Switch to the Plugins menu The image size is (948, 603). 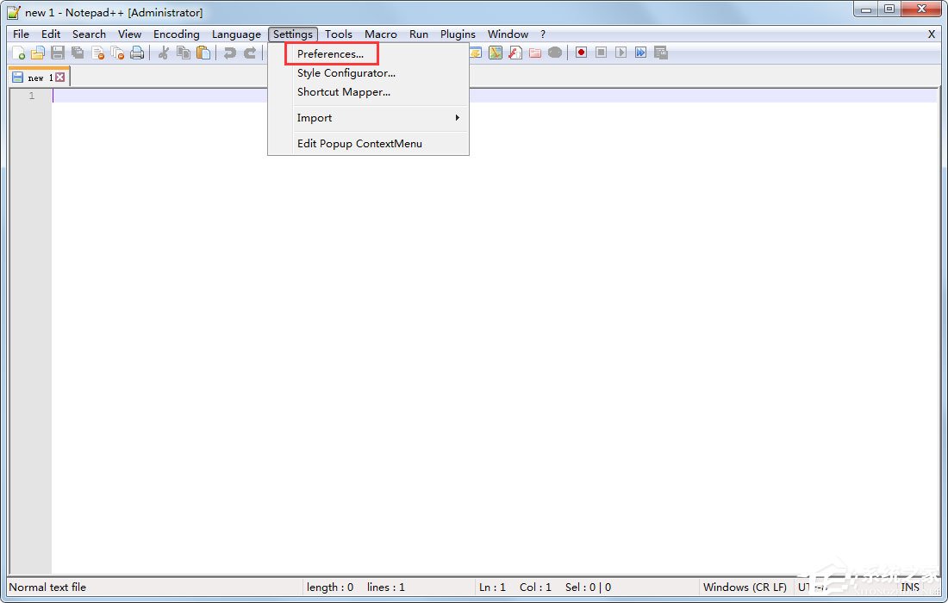point(458,34)
